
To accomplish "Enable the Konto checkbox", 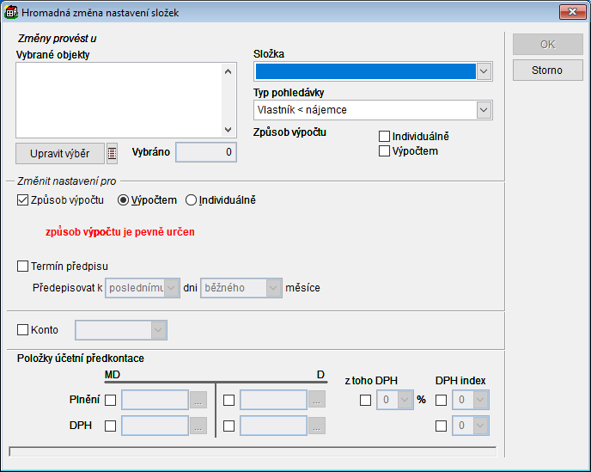I will pyautogui.click(x=23, y=329).
